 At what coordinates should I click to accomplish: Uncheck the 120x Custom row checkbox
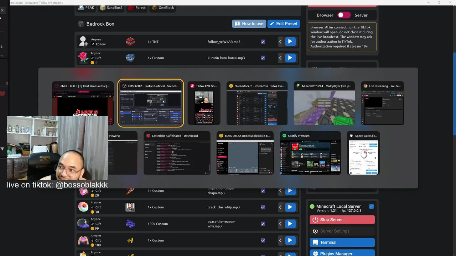click(263, 224)
